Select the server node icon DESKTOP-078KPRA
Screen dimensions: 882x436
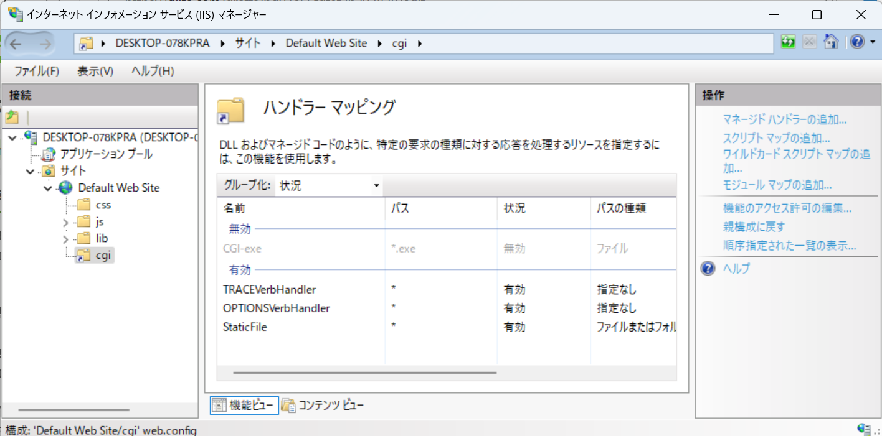pos(32,137)
